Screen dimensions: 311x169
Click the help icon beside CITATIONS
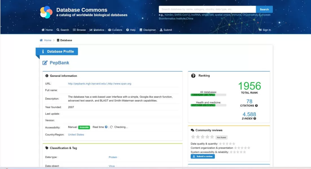click(x=257, y=106)
